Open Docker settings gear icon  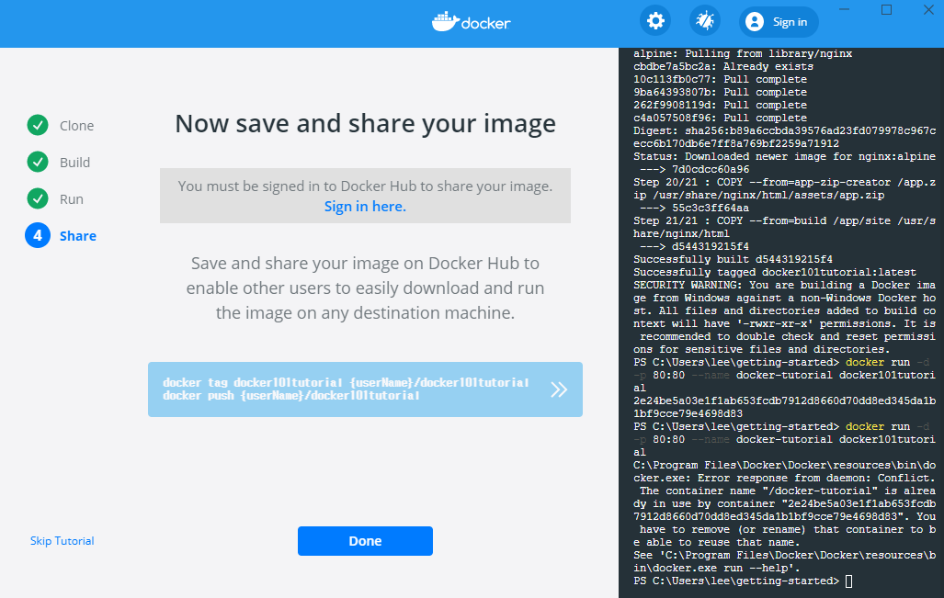(x=655, y=22)
